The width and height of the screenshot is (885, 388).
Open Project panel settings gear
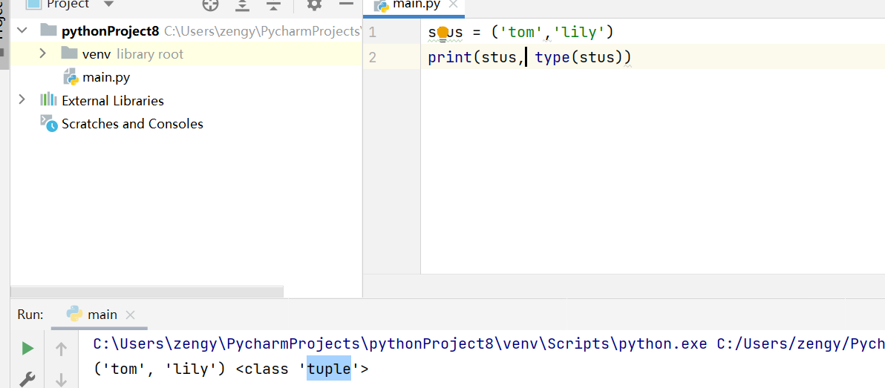pos(314,4)
